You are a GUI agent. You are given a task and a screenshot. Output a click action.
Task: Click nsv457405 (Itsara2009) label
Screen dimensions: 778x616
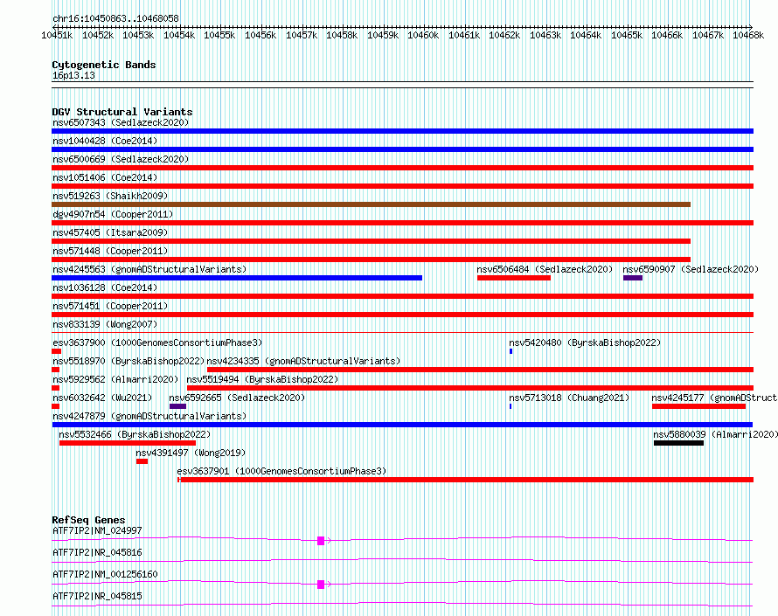[110, 232]
